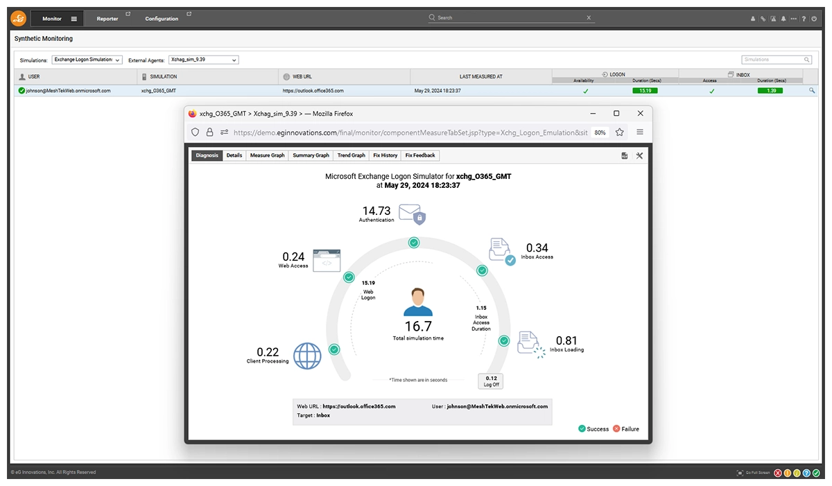Click the Inbox Loading tray icon
Image resolution: width=832 pixels, height=486 pixels.
[x=531, y=345]
